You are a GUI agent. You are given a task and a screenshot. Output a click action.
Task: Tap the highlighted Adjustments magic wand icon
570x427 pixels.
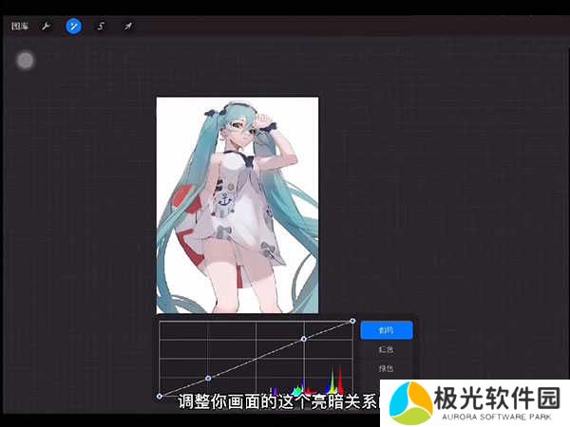click(x=73, y=27)
